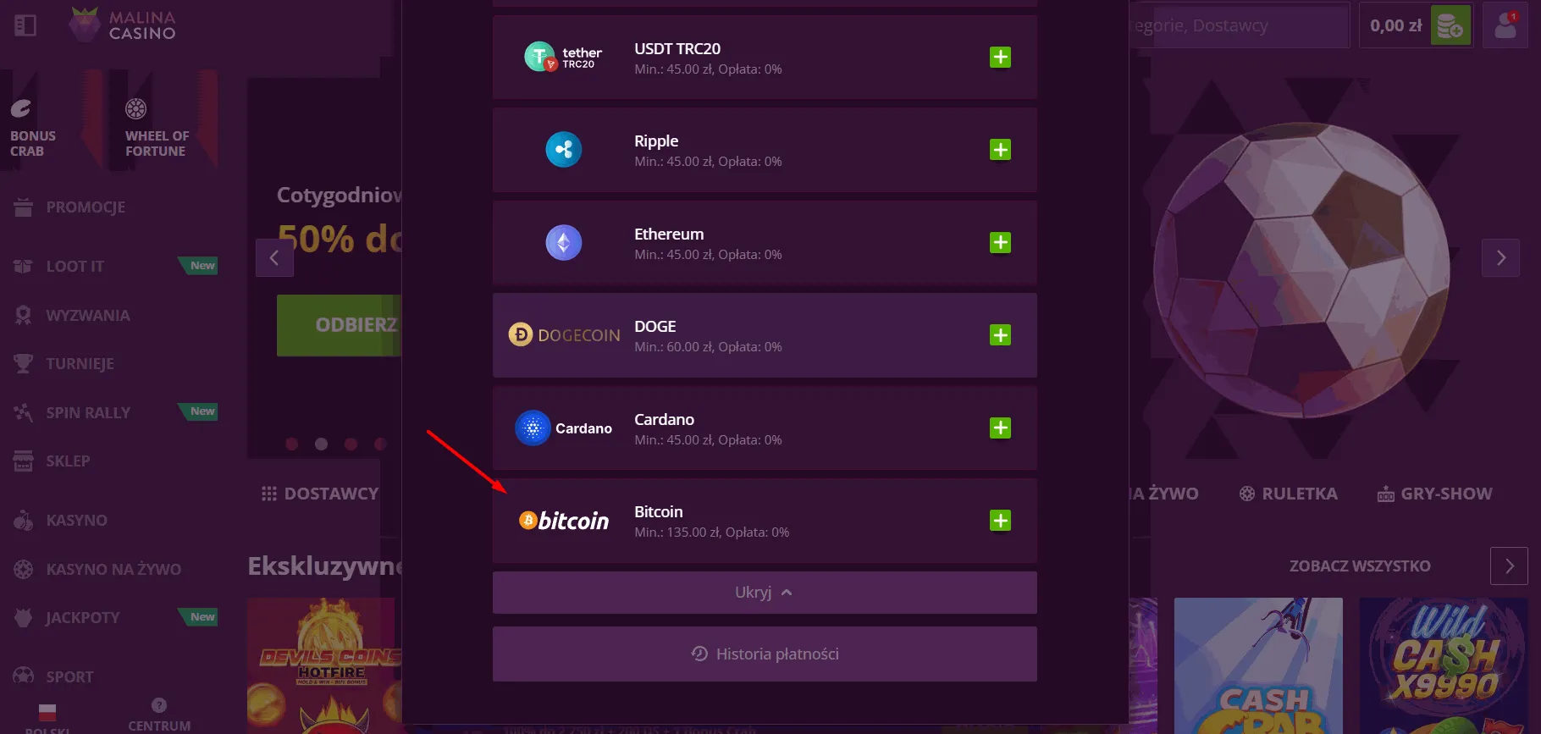The width and height of the screenshot is (1541, 734).
Task: Click the Polski flag language selector
Action: [47, 713]
